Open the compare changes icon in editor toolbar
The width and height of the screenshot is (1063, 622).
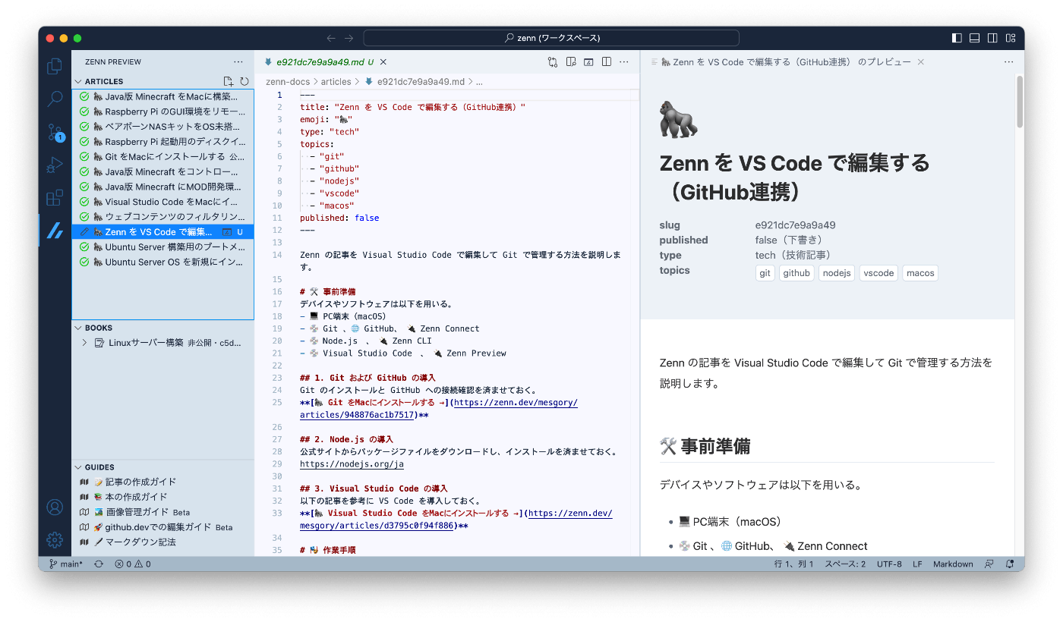tap(553, 62)
